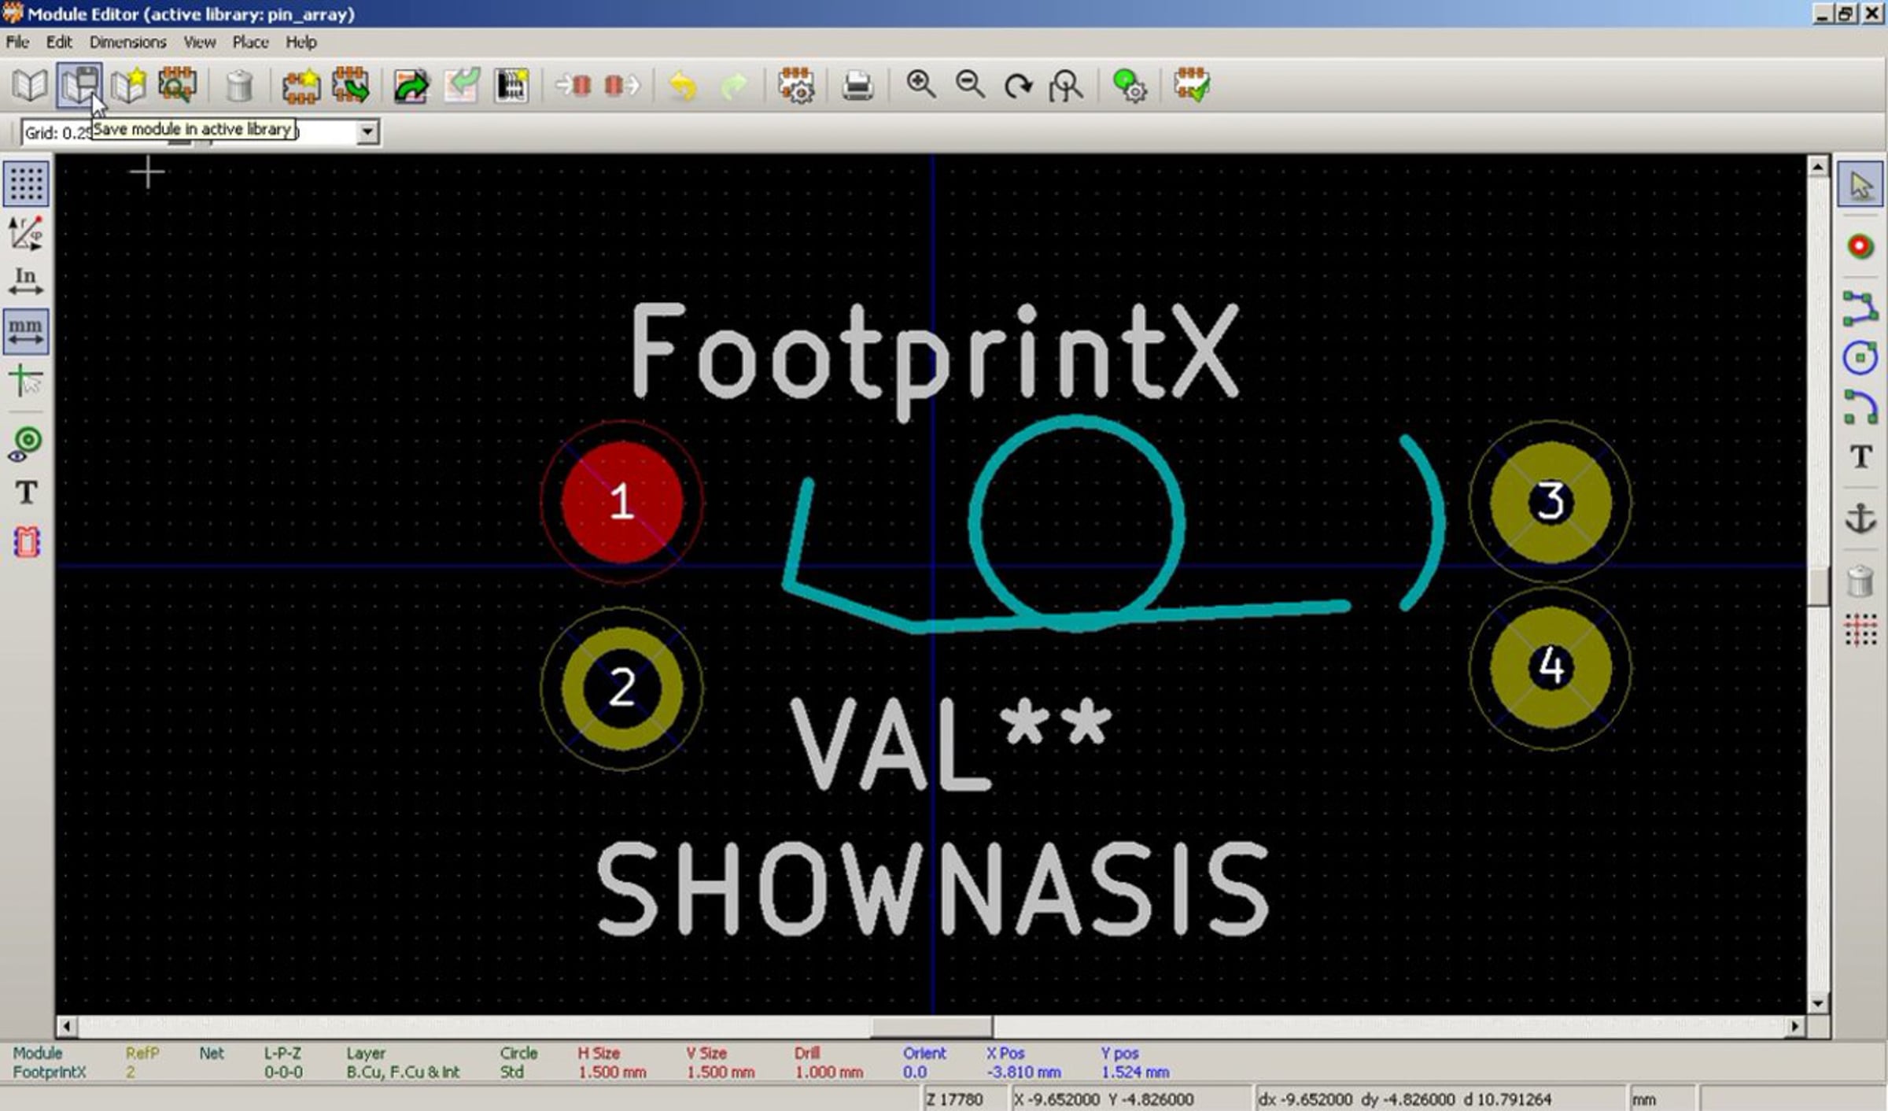1888x1111 pixels.
Task: Select the place anchor tool
Action: click(1860, 518)
